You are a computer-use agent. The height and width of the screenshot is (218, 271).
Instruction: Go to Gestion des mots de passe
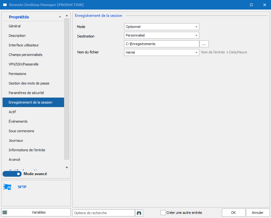(29, 83)
